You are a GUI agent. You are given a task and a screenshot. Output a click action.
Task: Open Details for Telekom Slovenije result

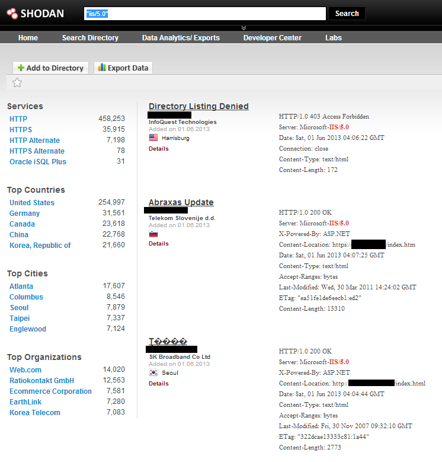[159, 244]
